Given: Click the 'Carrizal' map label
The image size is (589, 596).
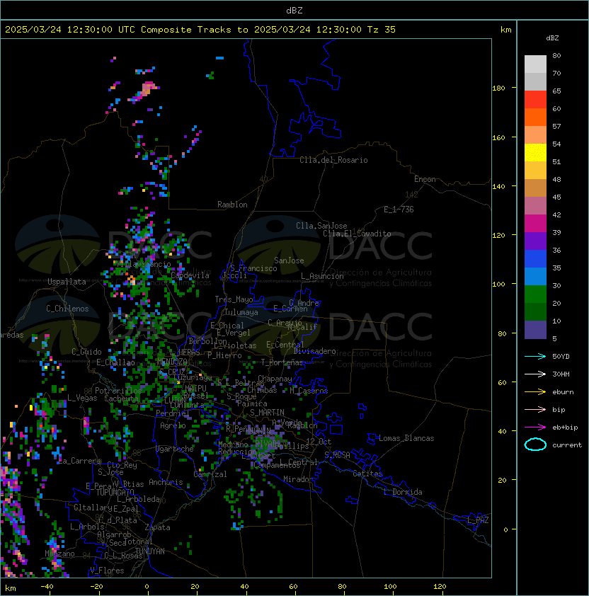Looking at the screenshot, I should 210,474.
